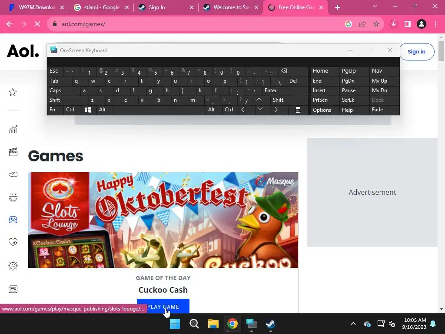The width and height of the screenshot is (445, 334).
Task: Open the Food bowl sidebar icon
Action: pos(13,197)
